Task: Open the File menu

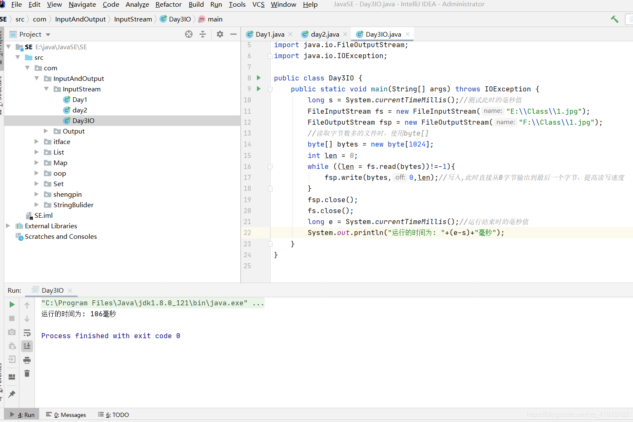Action: click(x=16, y=4)
